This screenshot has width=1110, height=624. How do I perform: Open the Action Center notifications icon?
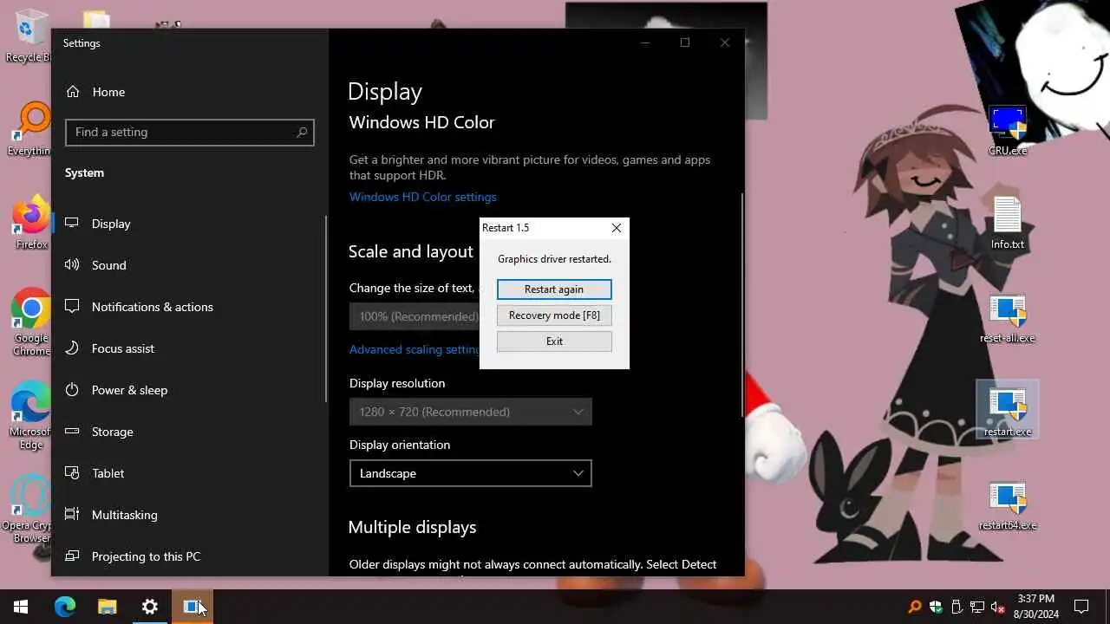click(1081, 607)
